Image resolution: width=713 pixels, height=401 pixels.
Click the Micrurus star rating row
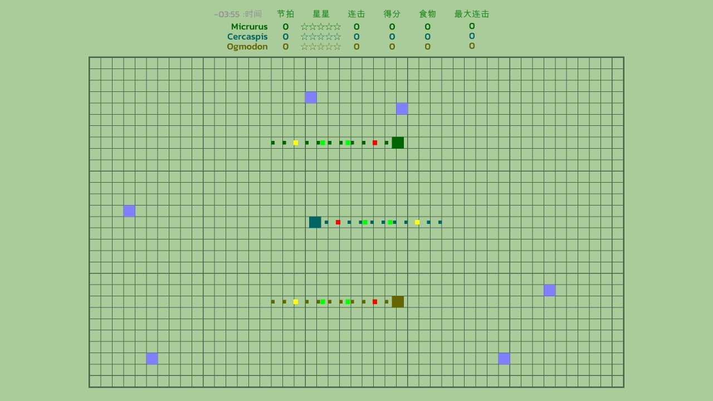[321, 27]
